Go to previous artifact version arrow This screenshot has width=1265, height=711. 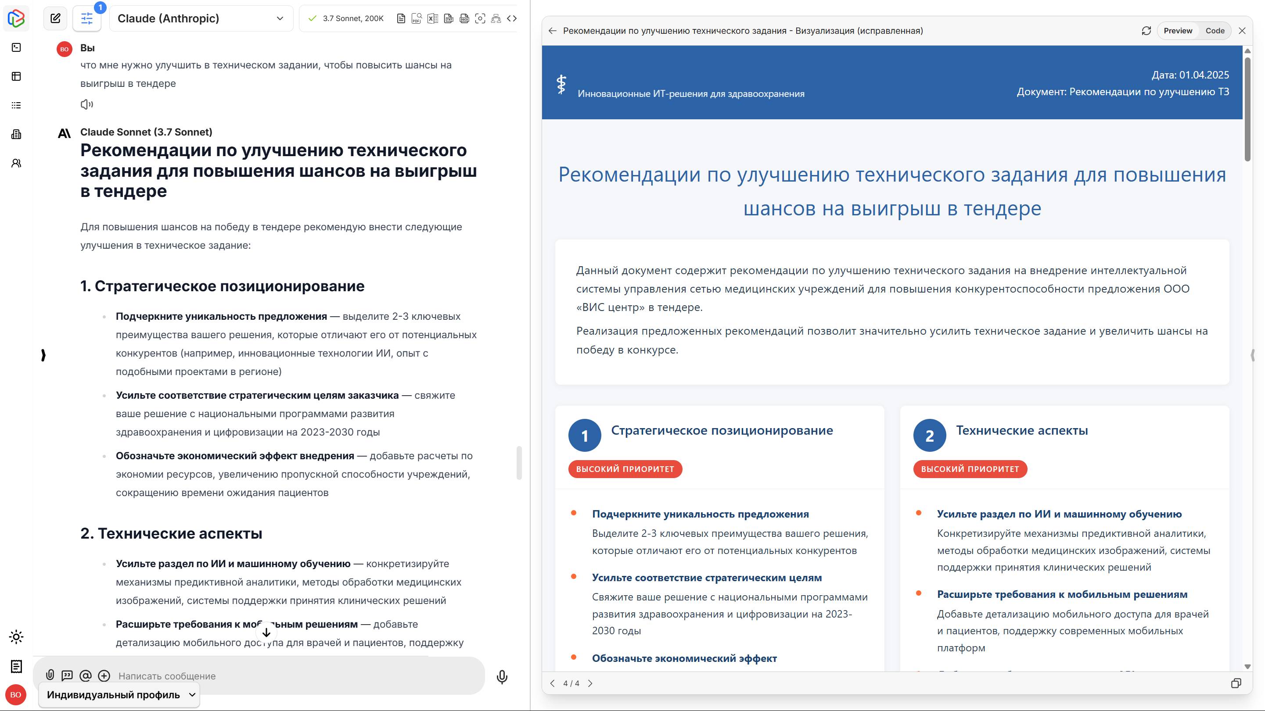coord(553,683)
